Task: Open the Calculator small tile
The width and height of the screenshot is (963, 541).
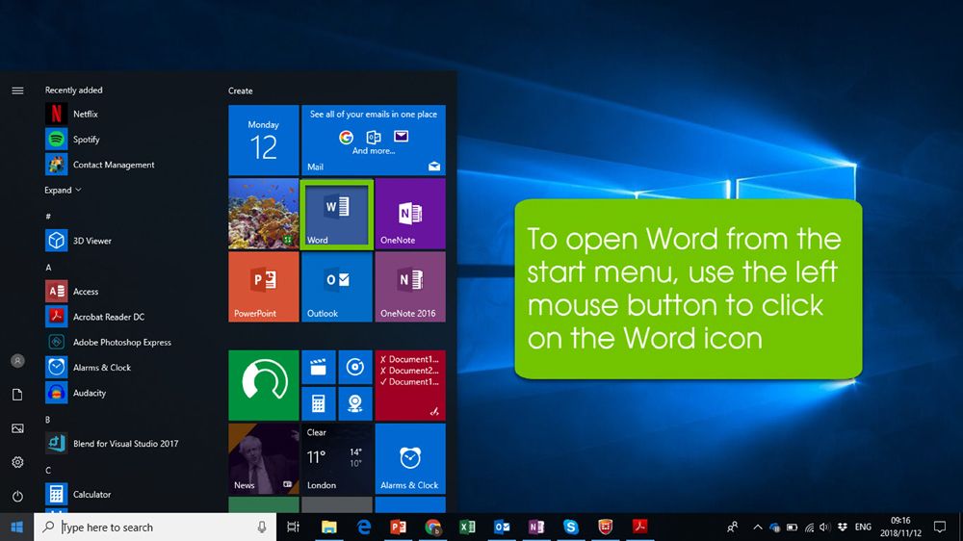Action: pyautogui.click(x=318, y=403)
